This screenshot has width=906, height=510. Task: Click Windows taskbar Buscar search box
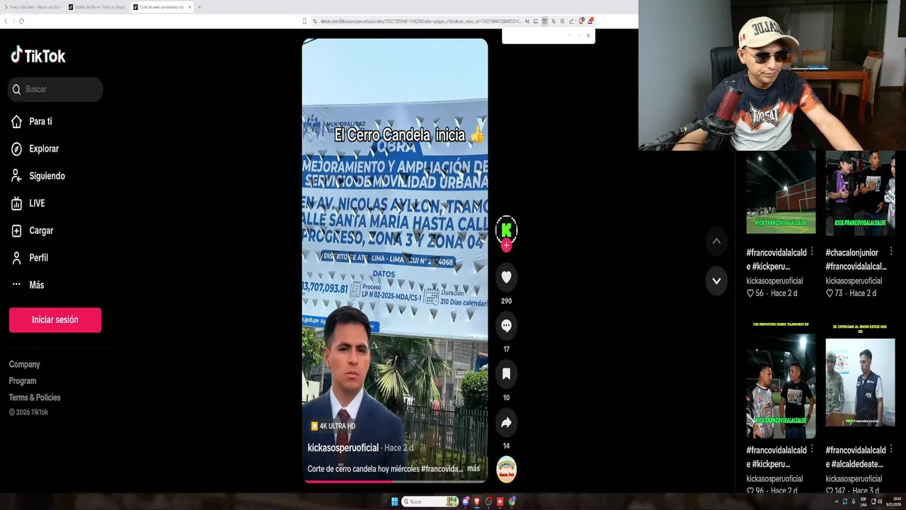[430, 501]
